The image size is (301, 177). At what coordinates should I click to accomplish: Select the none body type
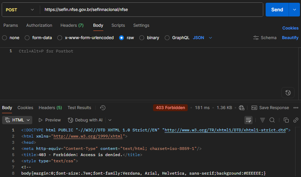point(5,38)
